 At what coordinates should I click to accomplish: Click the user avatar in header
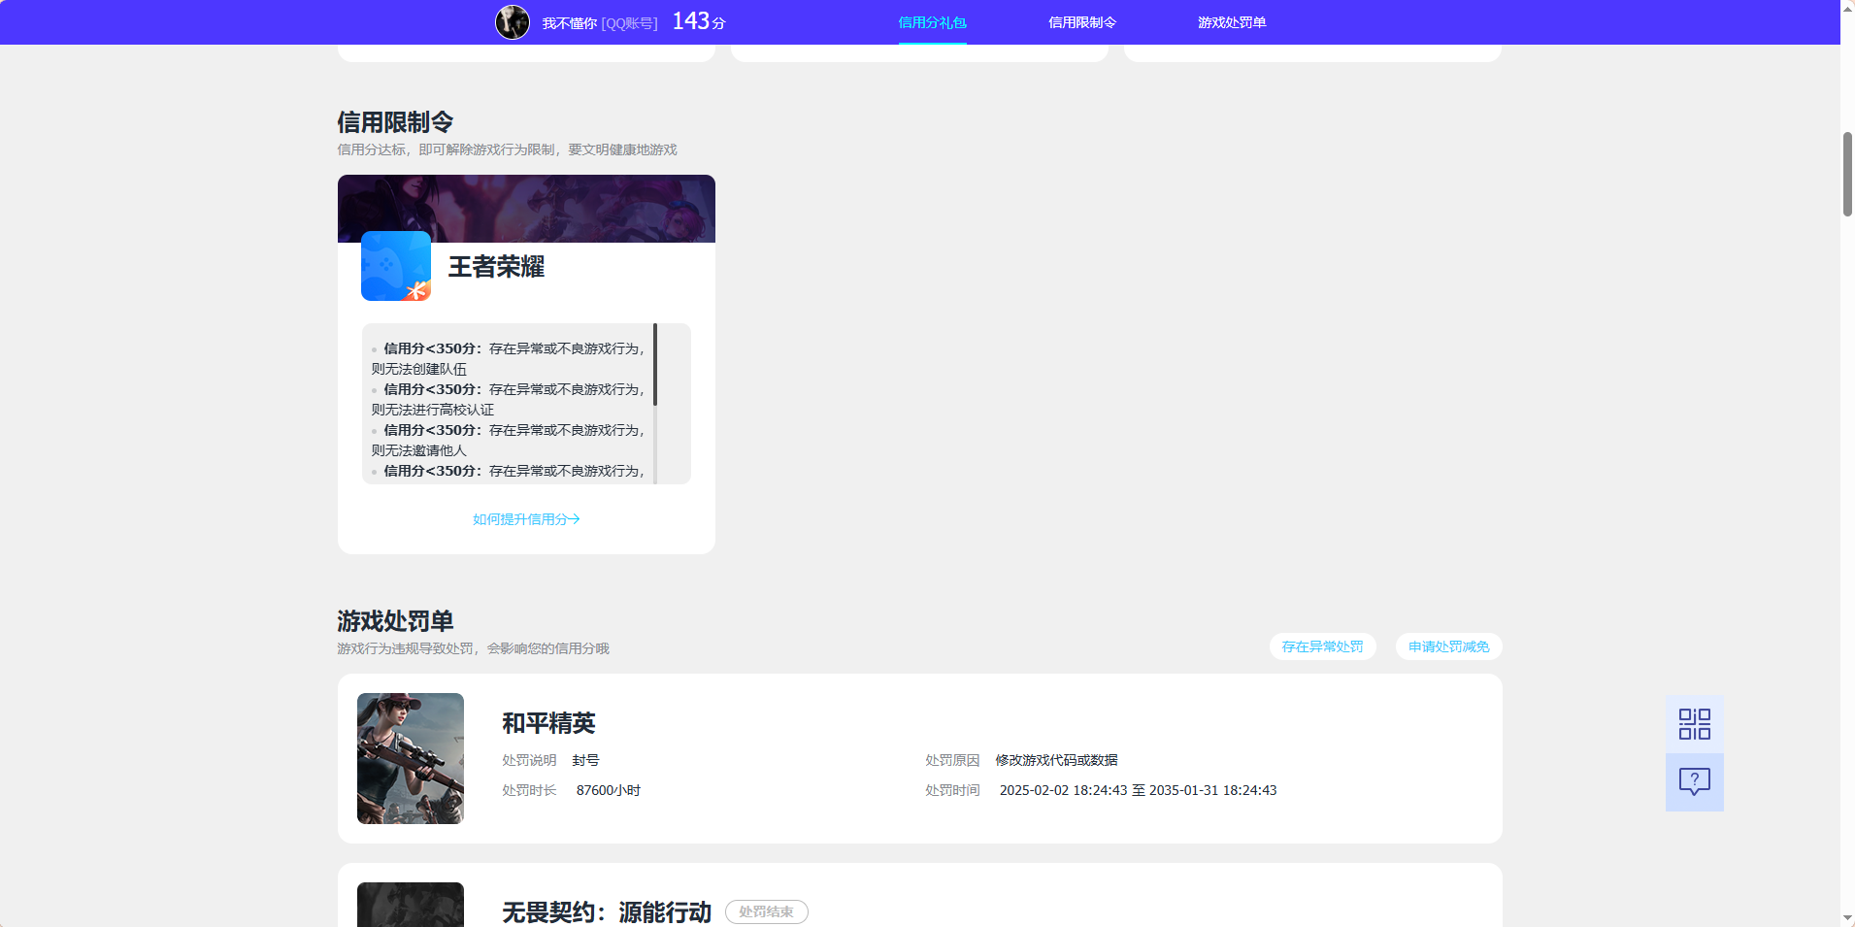(513, 21)
